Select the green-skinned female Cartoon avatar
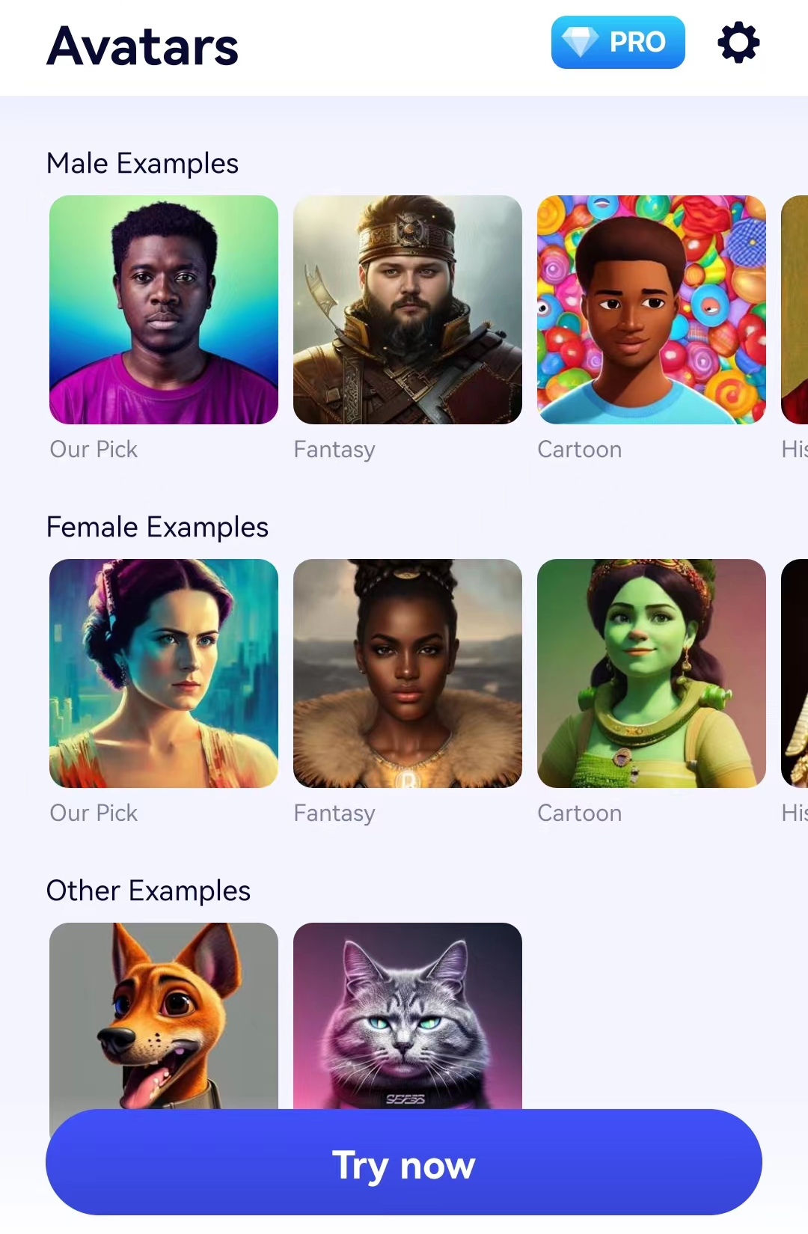 pos(652,673)
